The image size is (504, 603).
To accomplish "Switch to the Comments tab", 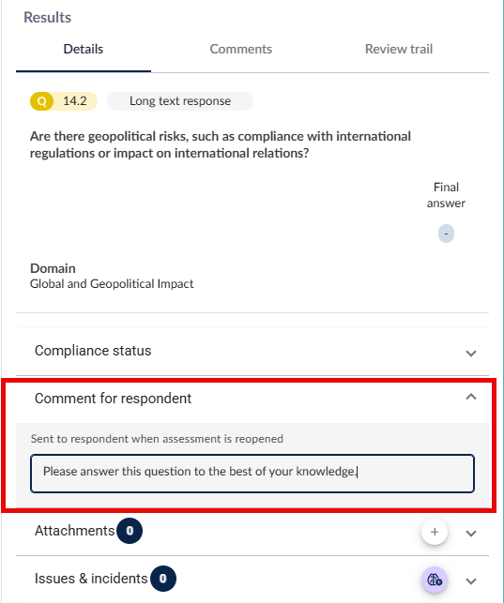I will (x=241, y=49).
